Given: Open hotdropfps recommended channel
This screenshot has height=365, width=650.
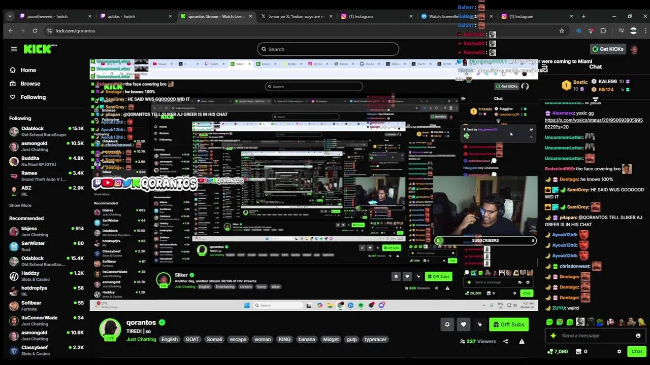Looking at the screenshot, I should point(46,291).
